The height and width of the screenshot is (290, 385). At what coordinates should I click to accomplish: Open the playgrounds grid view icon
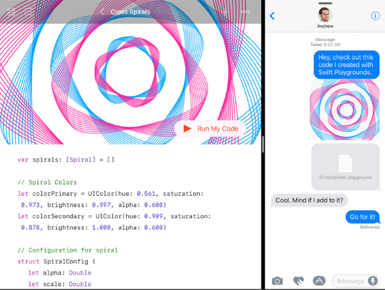[x=12, y=12]
